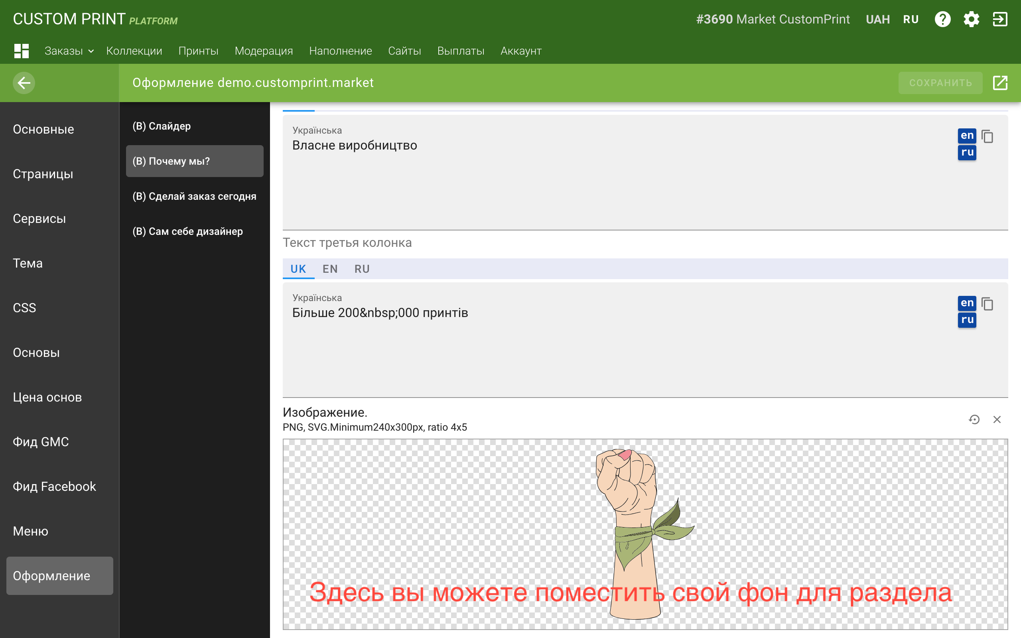Screen dimensions: 1021x638
Task: Translate Більше 200 принтів field to ru
Action: point(967,320)
